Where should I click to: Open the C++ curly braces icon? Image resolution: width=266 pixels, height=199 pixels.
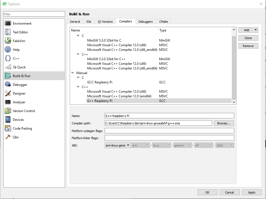8,58
